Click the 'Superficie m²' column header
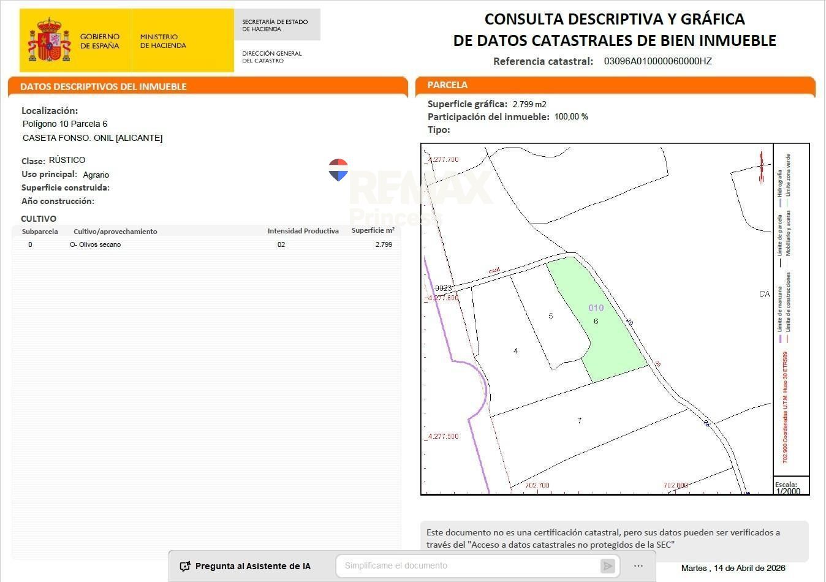Image resolution: width=826 pixels, height=582 pixels. [x=373, y=231]
